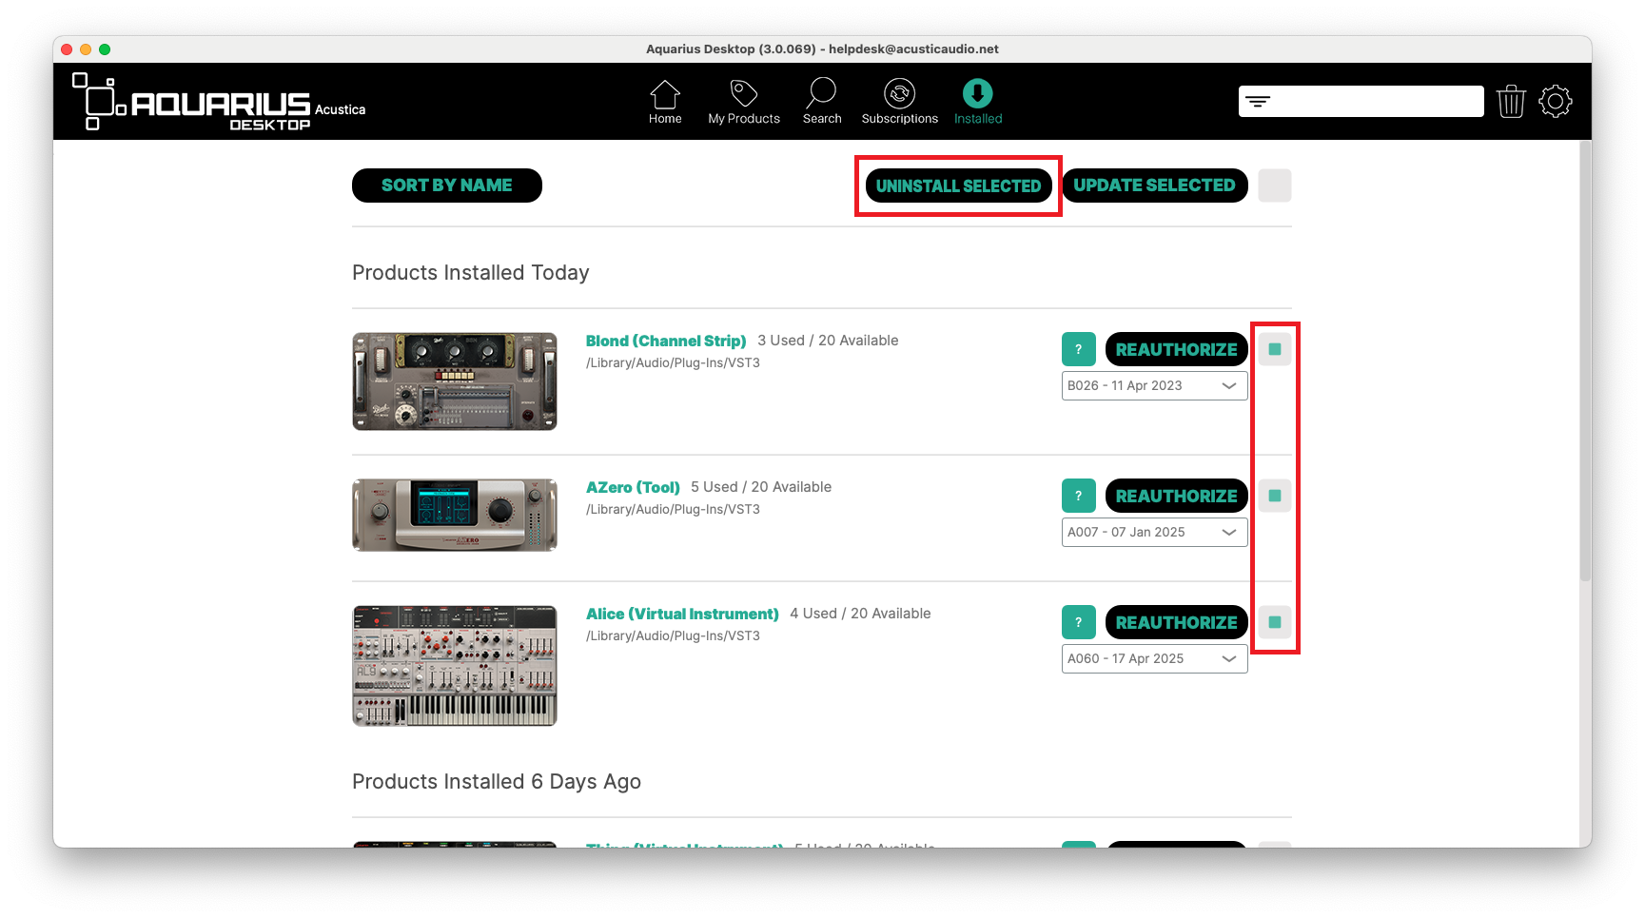Viewport: 1645px width, 918px height.
Task: Click Uninstall Selected button
Action: 958,186
